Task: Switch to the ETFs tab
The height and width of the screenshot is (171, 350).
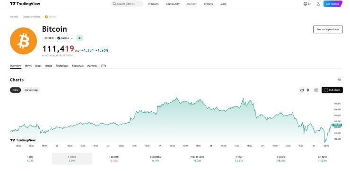Action: click(x=104, y=66)
